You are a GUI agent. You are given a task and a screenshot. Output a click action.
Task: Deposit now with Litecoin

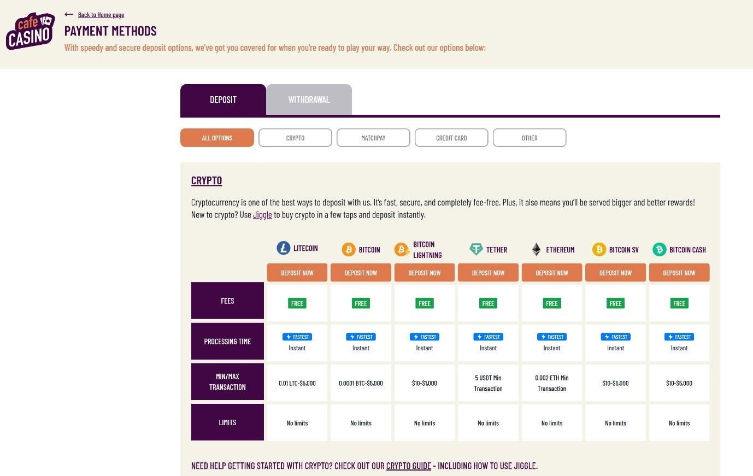(x=297, y=273)
